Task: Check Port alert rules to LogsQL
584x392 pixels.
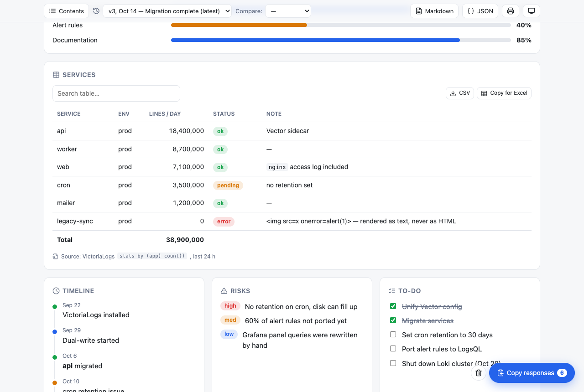Action: 393,349
